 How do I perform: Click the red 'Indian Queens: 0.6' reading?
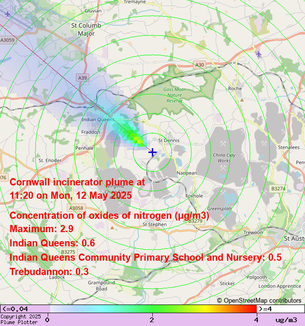pyautogui.click(x=52, y=243)
